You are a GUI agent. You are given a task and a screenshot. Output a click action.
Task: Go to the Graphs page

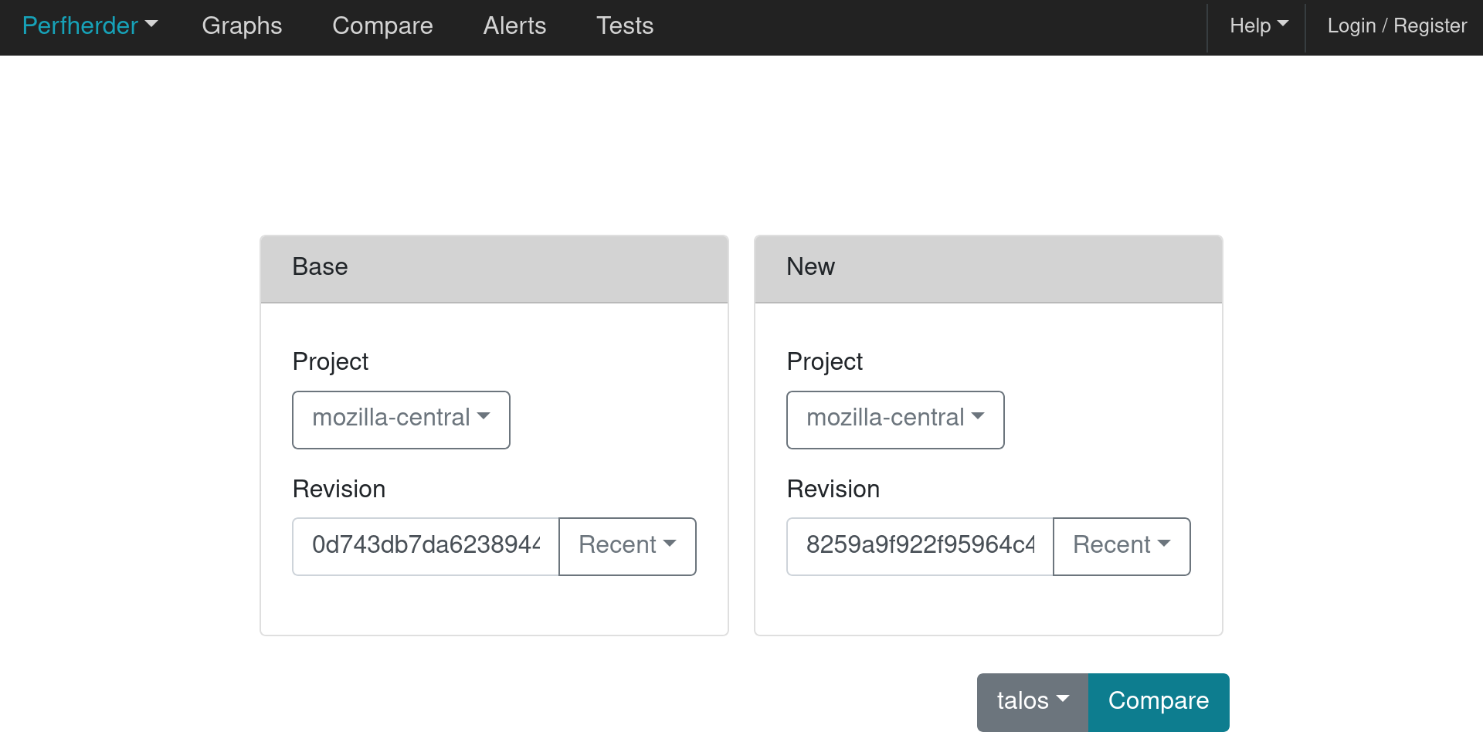click(x=242, y=25)
